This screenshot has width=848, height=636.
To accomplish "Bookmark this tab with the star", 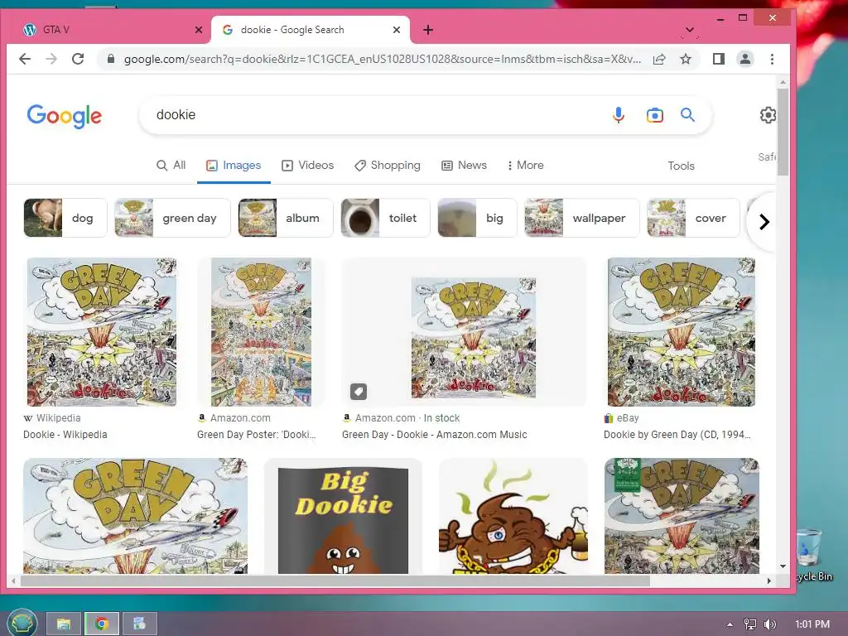I will point(686,59).
